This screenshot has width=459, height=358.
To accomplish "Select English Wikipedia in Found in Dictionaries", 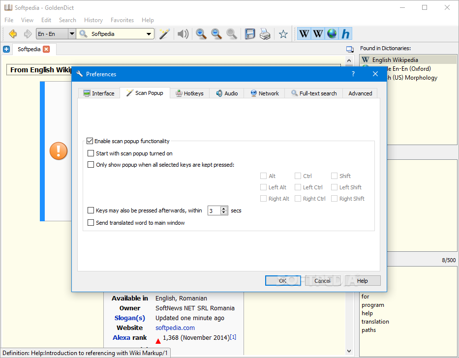I will 408,60.
